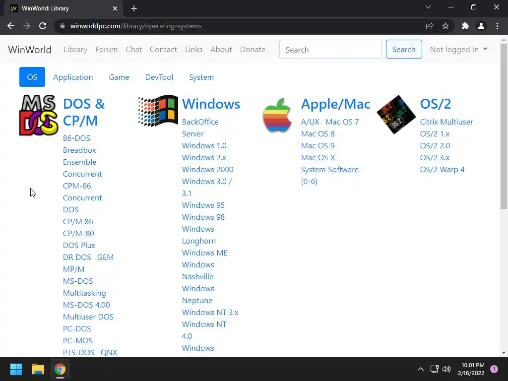Open File Explorer from the taskbar
Image resolution: width=508 pixels, height=381 pixels.
pos(38,369)
